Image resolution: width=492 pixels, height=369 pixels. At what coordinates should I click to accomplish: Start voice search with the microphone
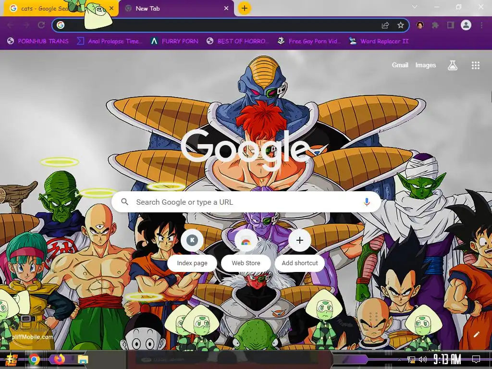367,202
